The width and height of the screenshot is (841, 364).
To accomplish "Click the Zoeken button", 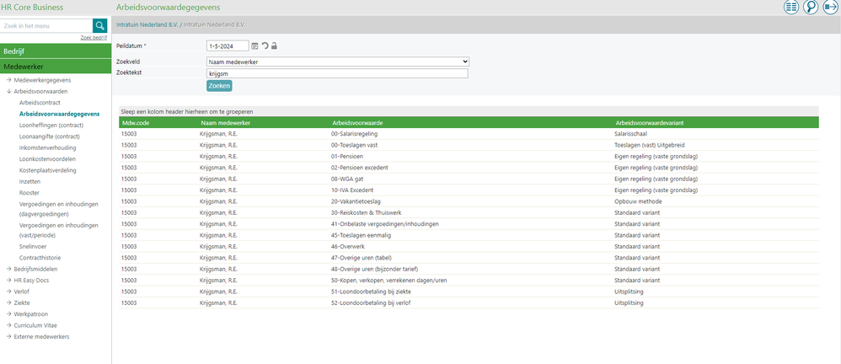I will (x=219, y=86).
